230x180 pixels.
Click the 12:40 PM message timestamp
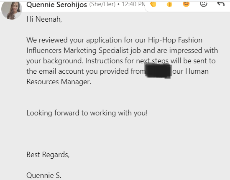pos(133,4)
